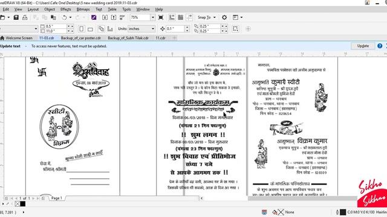387x217 pixels.
Task: Open the Bitmaps menu
Action: [x=83, y=10]
